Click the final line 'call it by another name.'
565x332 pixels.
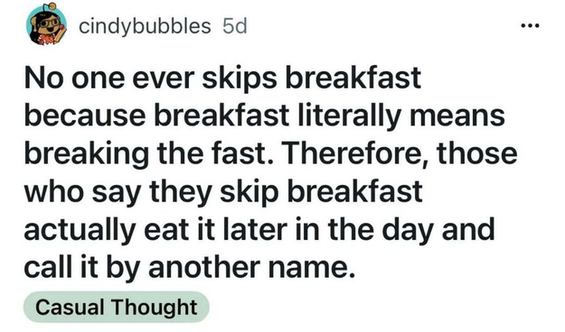tap(190, 267)
